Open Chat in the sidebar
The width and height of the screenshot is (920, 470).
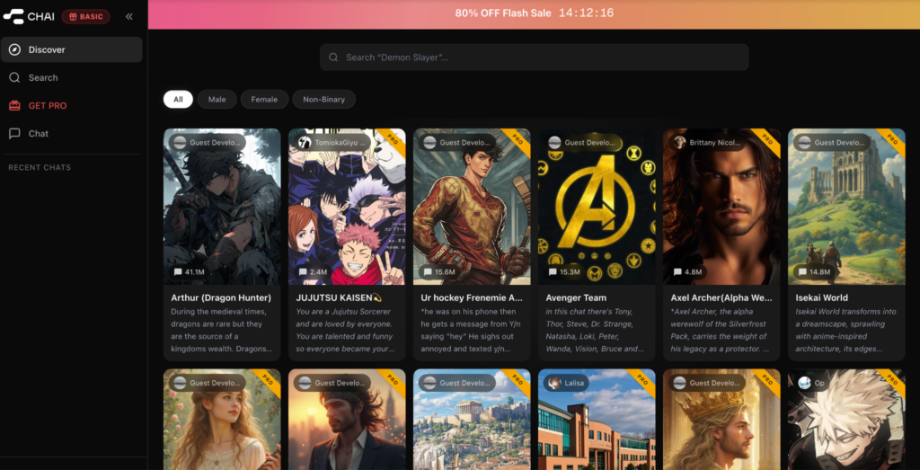tap(72, 134)
